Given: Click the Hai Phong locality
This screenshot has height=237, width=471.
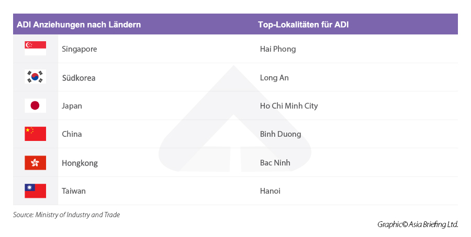Looking at the screenshot, I should pos(277,49).
